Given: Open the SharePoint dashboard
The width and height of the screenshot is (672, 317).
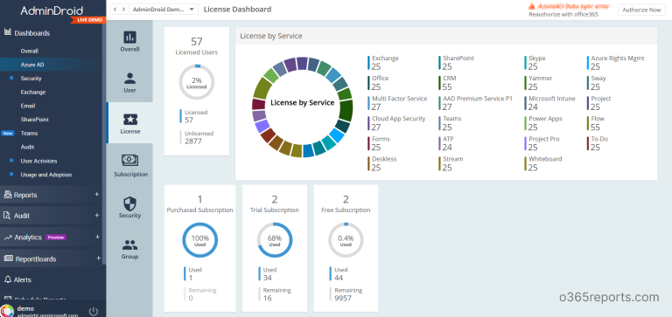Looking at the screenshot, I should tap(35, 120).
